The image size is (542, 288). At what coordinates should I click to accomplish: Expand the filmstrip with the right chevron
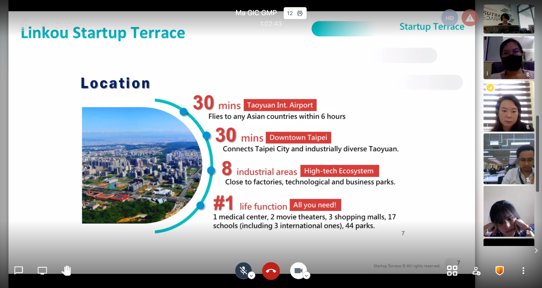pos(536,251)
